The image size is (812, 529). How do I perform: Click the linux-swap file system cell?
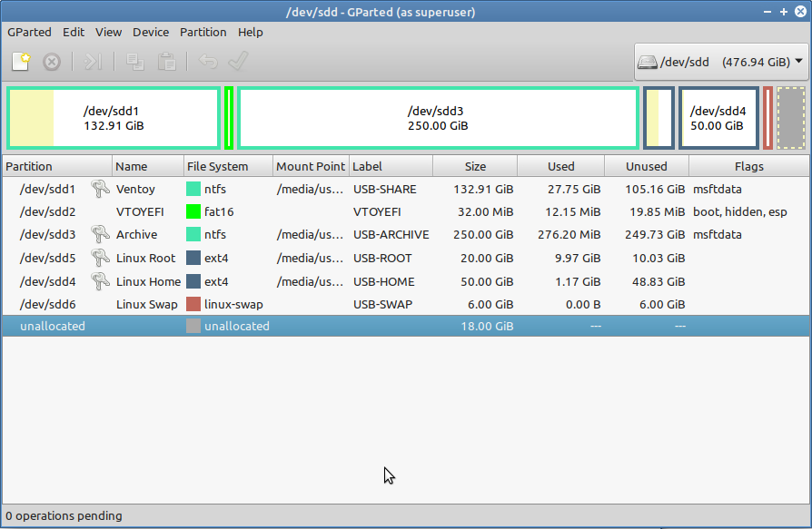click(233, 304)
